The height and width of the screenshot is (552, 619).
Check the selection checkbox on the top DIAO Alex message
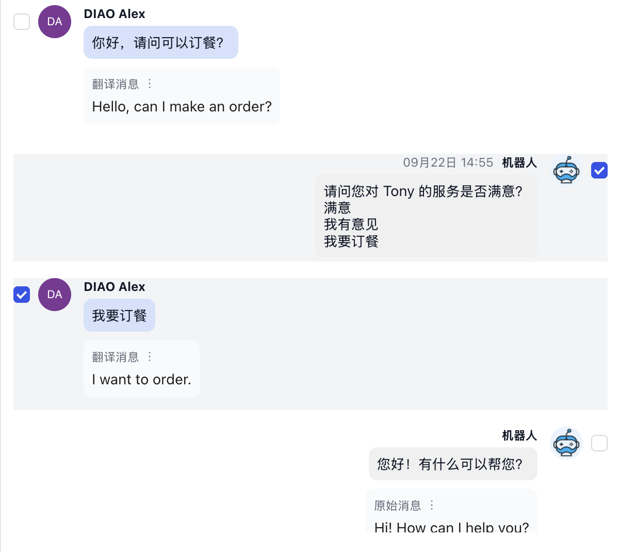click(22, 22)
